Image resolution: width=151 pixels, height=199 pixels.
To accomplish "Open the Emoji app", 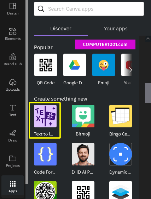I will pos(104,65).
